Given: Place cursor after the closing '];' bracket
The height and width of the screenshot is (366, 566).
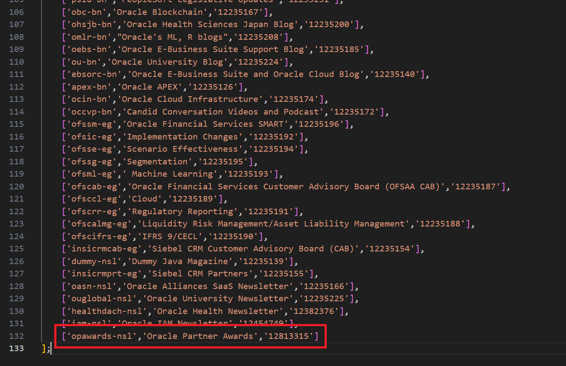Looking at the screenshot, I should (52, 349).
